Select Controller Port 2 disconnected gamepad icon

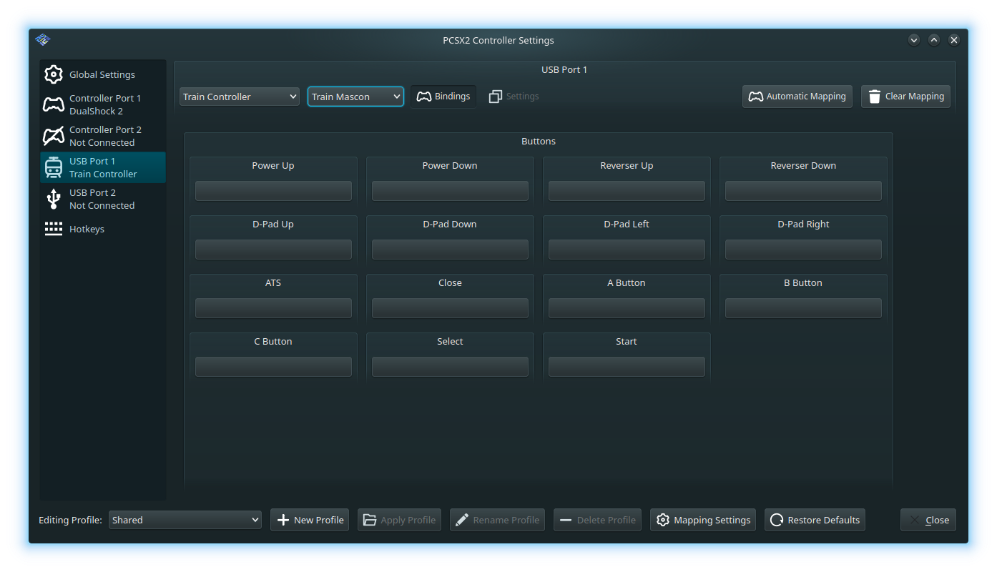tap(54, 136)
